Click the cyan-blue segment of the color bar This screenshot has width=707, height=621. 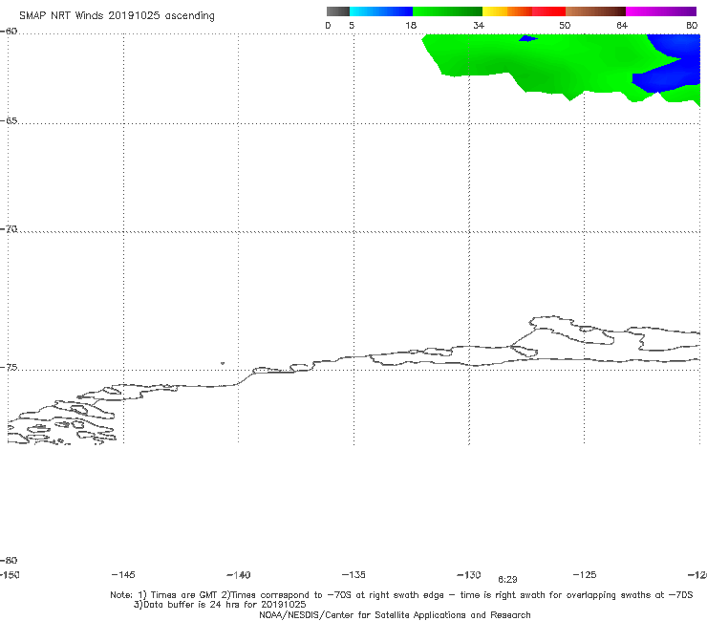click(x=381, y=11)
